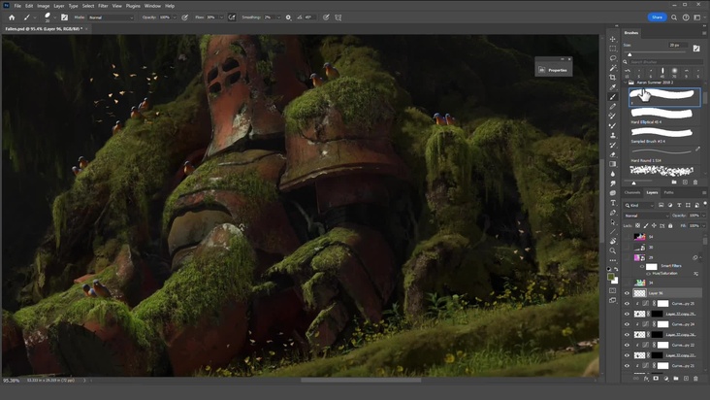
Task: Open search icon in top bar
Action: click(674, 17)
